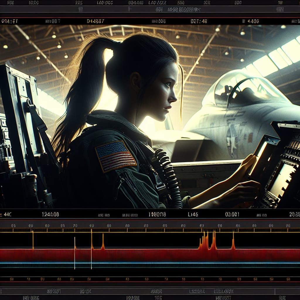Screen dimensions: 300x300
Task: Click the video preview frame of the pilot
Action: (x=150, y=117)
